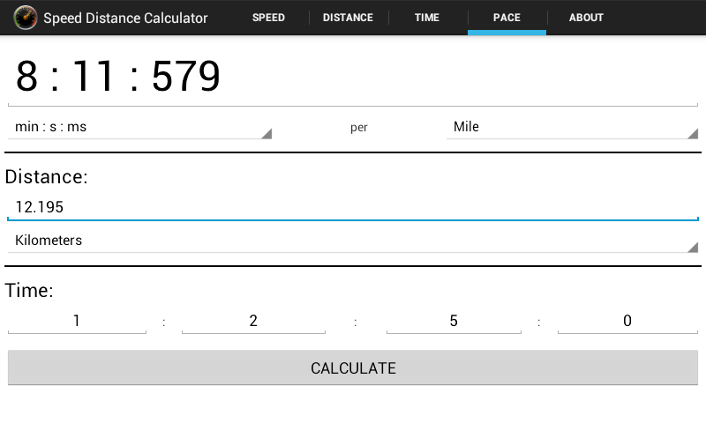Click the seconds time field showing 5

[454, 321]
